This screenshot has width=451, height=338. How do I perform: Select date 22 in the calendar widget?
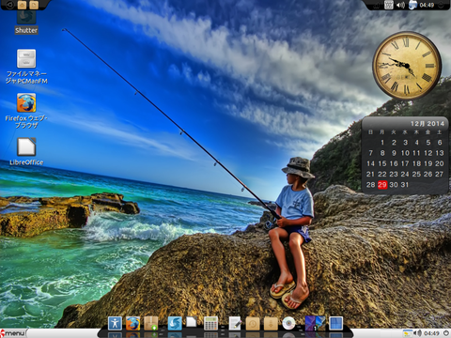pyautogui.click(x=382, y=174)
